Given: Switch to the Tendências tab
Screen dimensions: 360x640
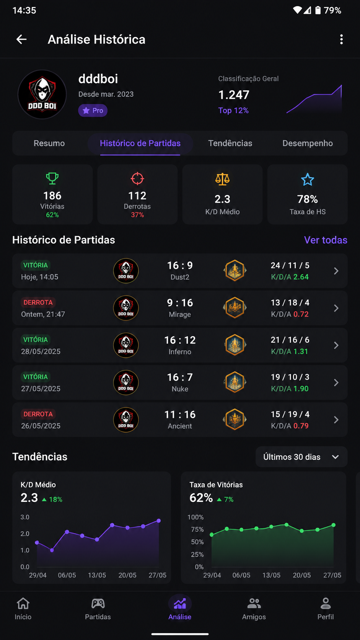Looking at the screenshot, I should point(230,143).
